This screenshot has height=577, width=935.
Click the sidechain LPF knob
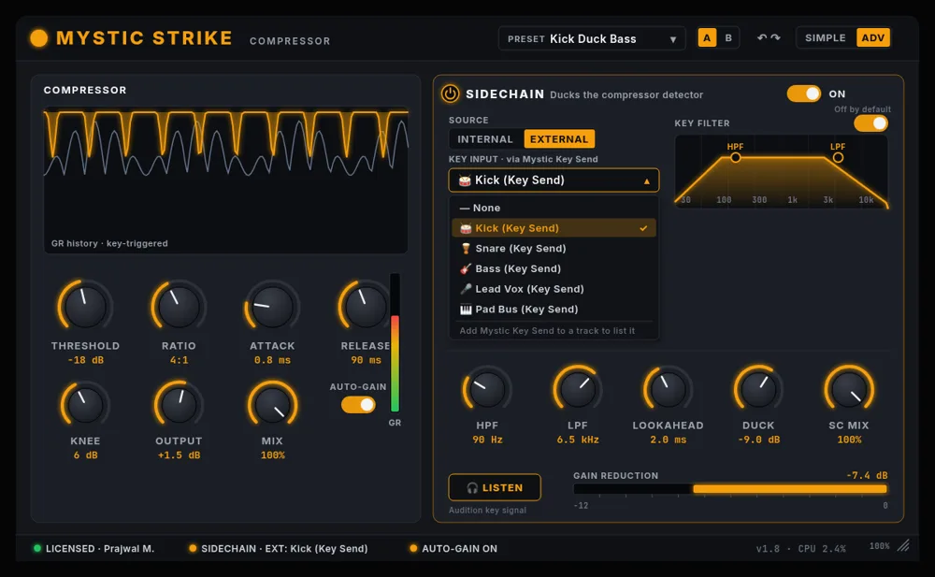click(x=577, y=389)
